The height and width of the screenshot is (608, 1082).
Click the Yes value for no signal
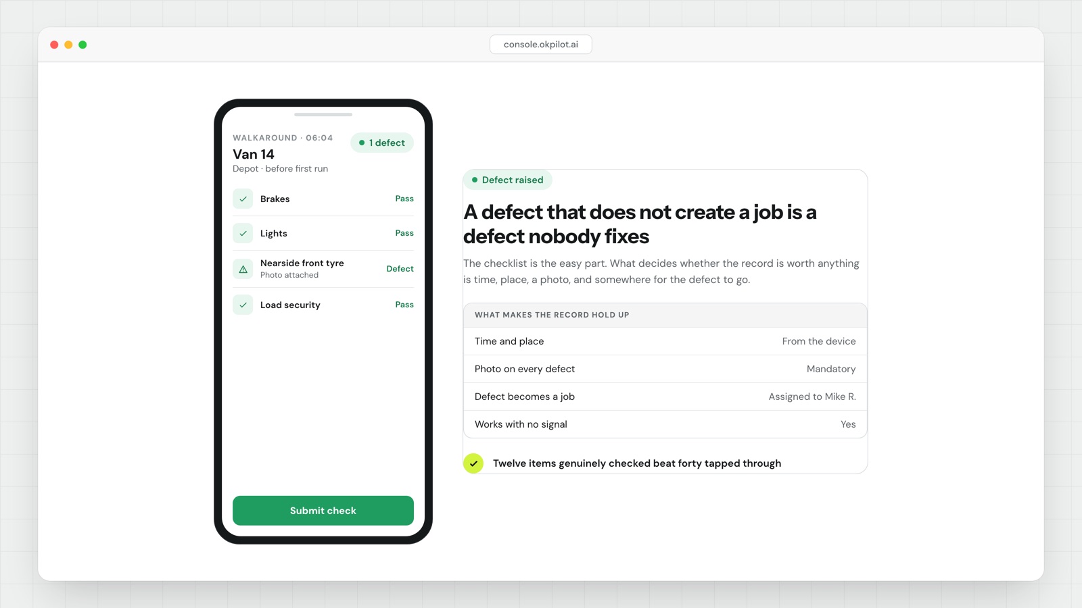(848, 424)
